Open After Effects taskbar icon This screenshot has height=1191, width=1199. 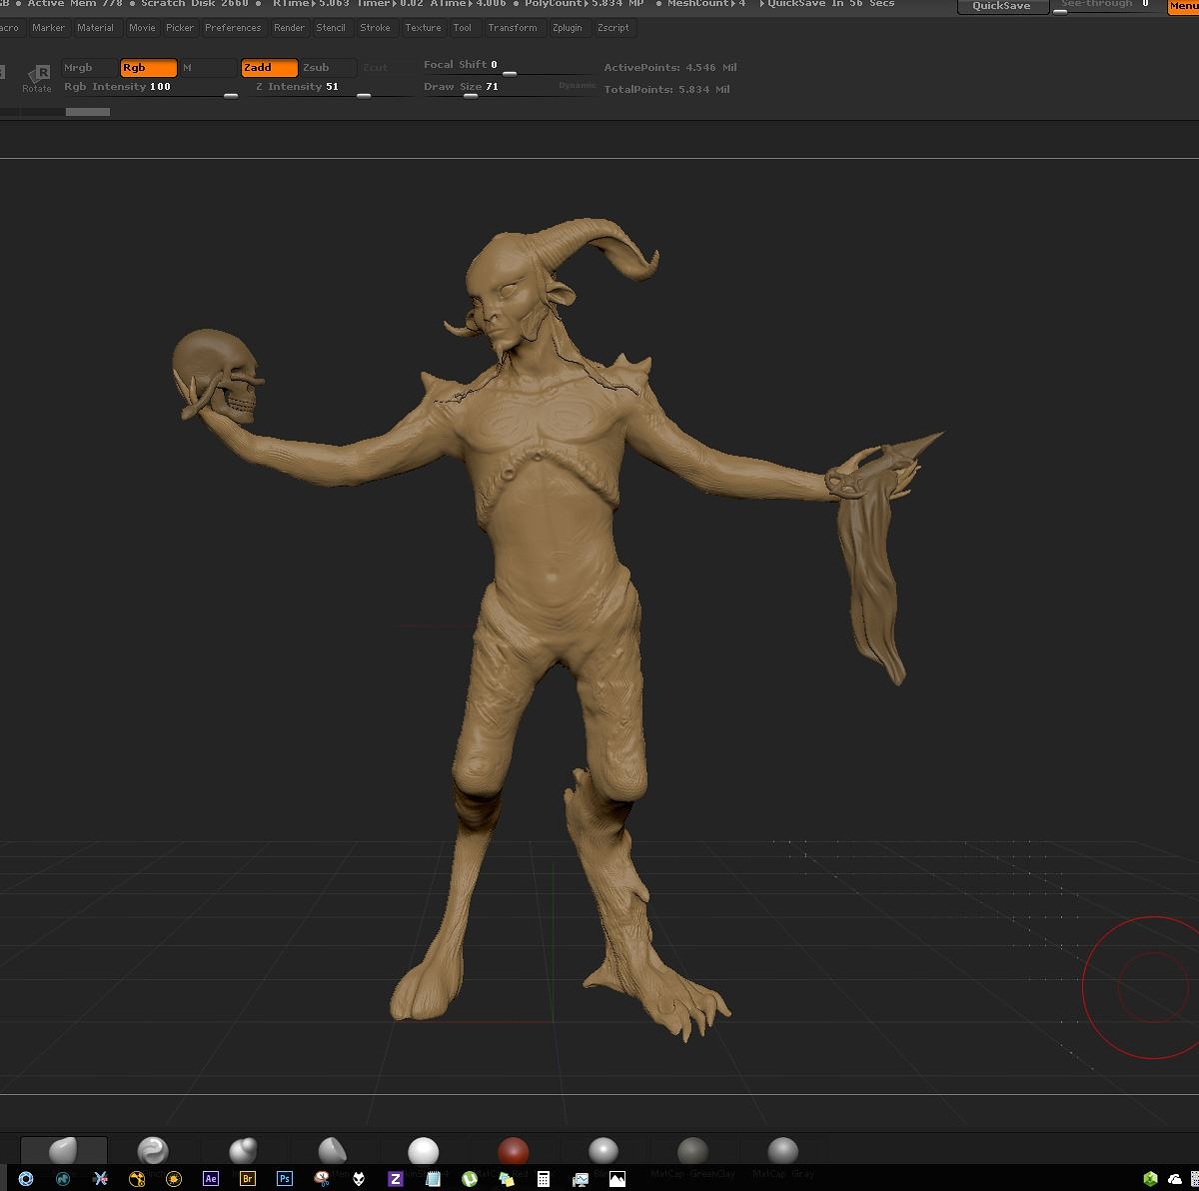[211, 1179]
